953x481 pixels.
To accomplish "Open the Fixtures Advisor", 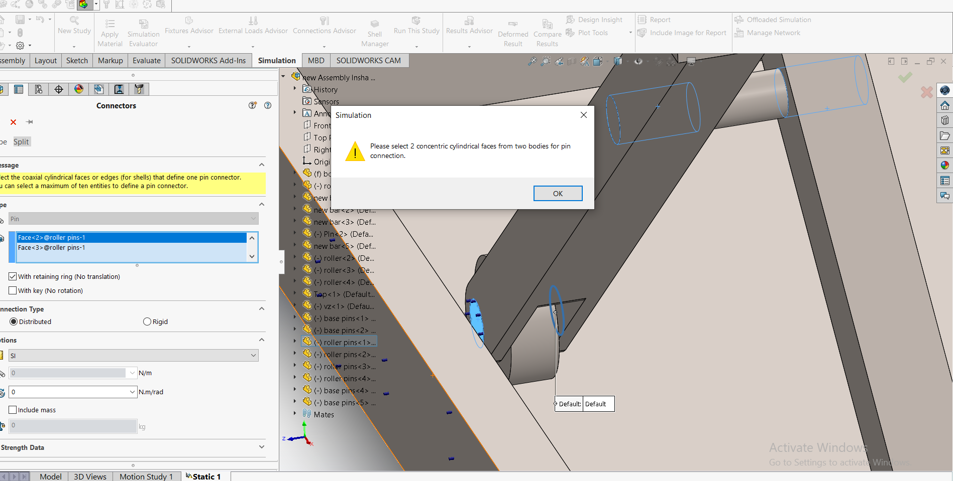I will (189, 26).
